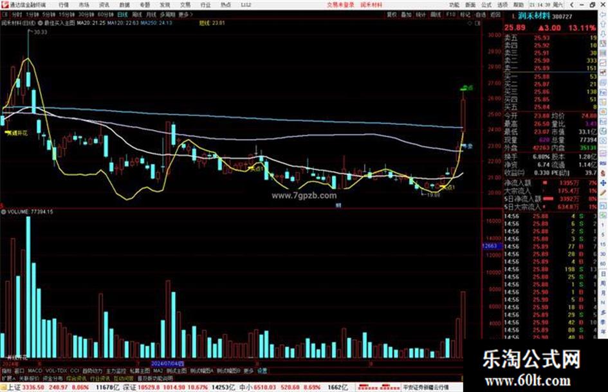This screenshot has width=608, height=392.
Task: Expand 更多> period options
Action: coord(186,14)
